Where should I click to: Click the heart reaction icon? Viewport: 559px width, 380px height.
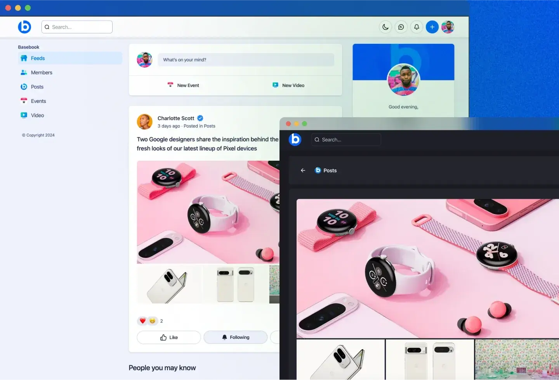coord(142,321)
